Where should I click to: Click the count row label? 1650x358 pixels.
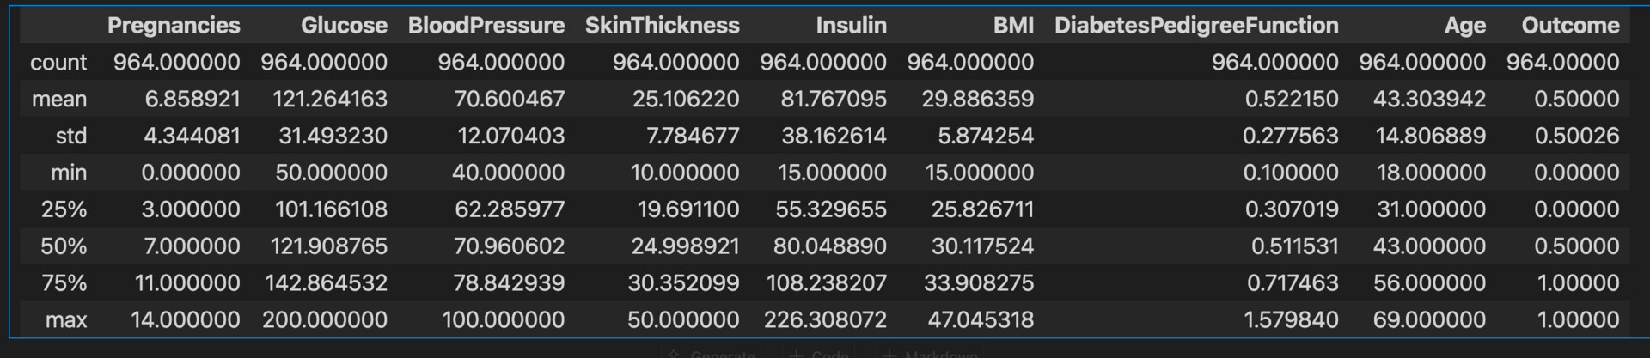coord(58,63)
